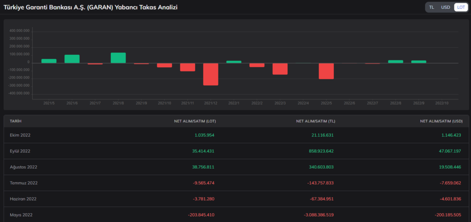
Task: Click the USD value 47.067.197
Action: click(450, 151)
